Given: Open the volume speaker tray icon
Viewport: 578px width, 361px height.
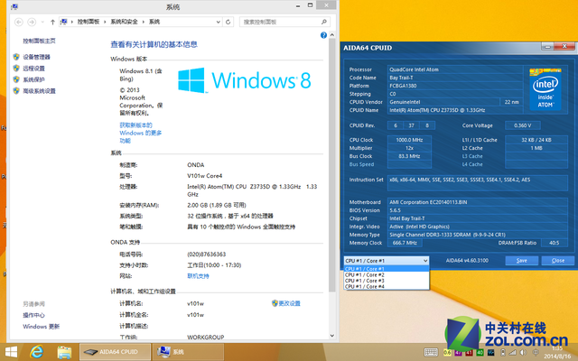Looking at the screenshot, I should click(x=523, y=353).
